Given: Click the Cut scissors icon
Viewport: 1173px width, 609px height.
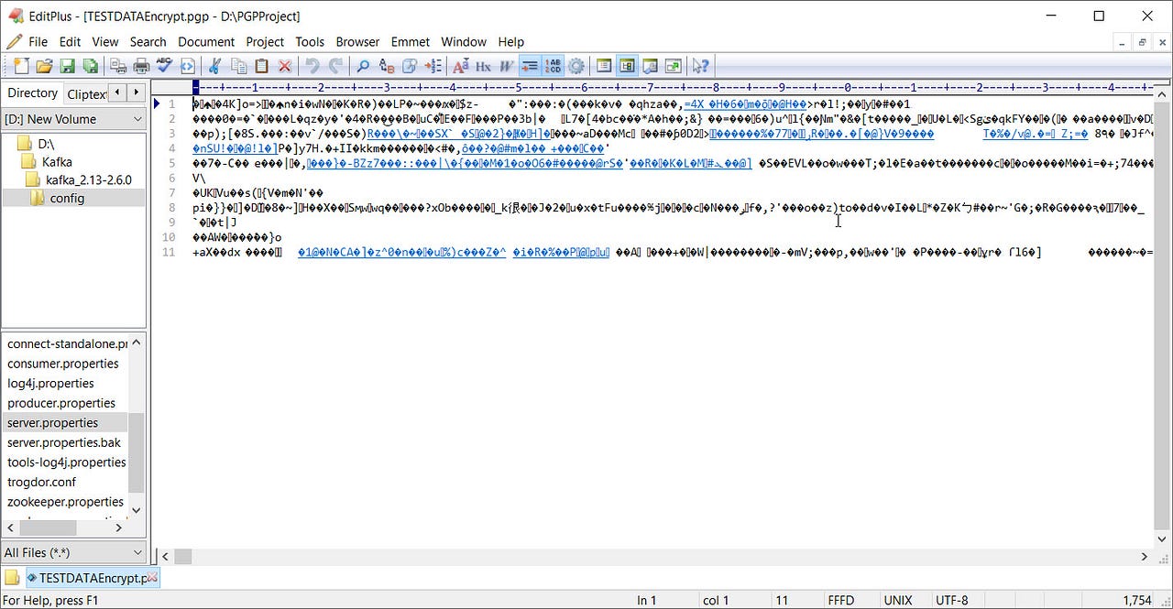Looking at the screenshot, I should (215, 66).
